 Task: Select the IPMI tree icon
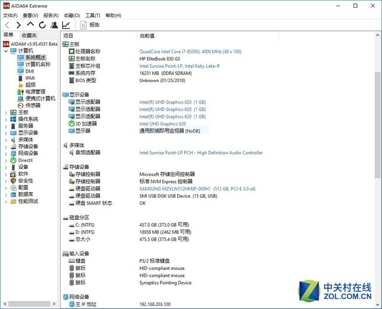click(x=20, y=78)
